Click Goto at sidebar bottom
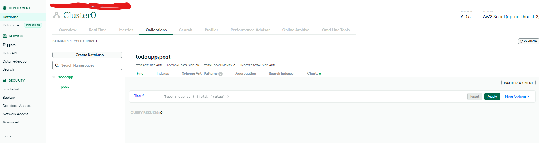Image resolution: width=546 pixels, height=143 pixels. coord(7,136)
